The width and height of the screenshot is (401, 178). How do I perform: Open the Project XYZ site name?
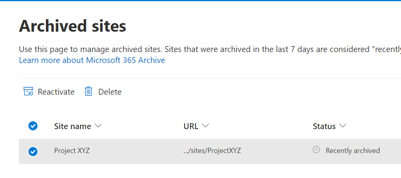coord(72,151)
